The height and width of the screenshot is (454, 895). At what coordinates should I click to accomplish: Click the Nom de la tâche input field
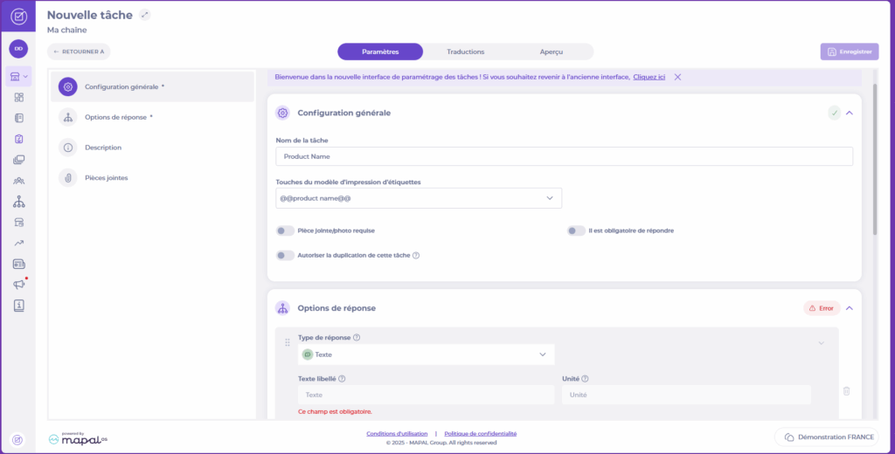pos(564,156)
